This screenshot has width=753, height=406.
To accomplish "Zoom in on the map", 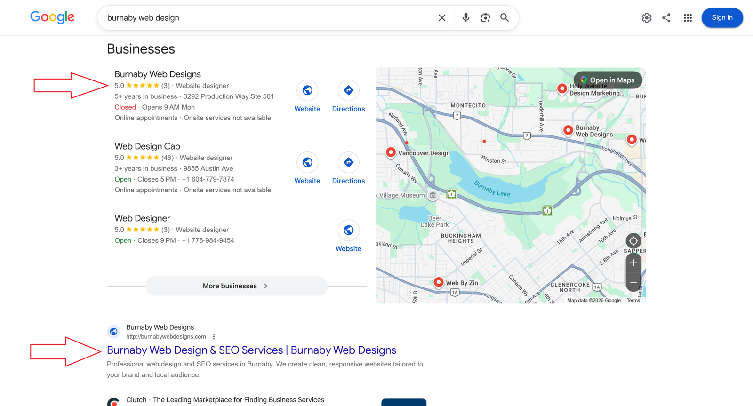I will coord(633,263).
